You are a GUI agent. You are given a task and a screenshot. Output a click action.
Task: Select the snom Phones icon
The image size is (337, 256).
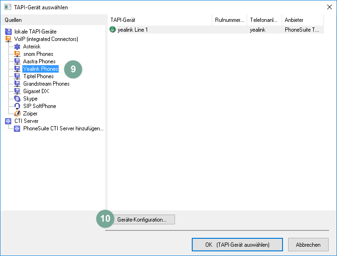click(17, 54)
